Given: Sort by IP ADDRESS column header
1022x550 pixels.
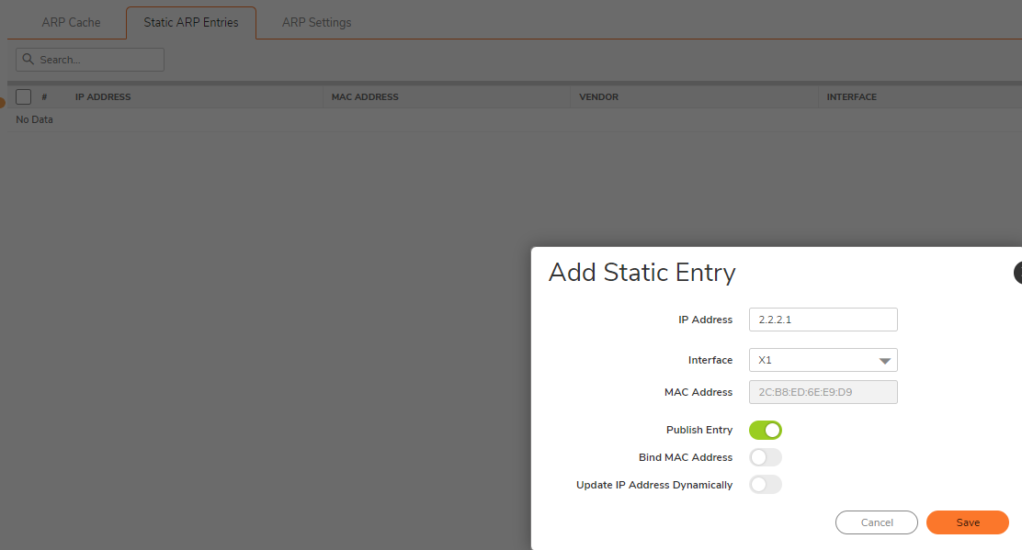Looking at the screenshot, I should click(103, 97).
